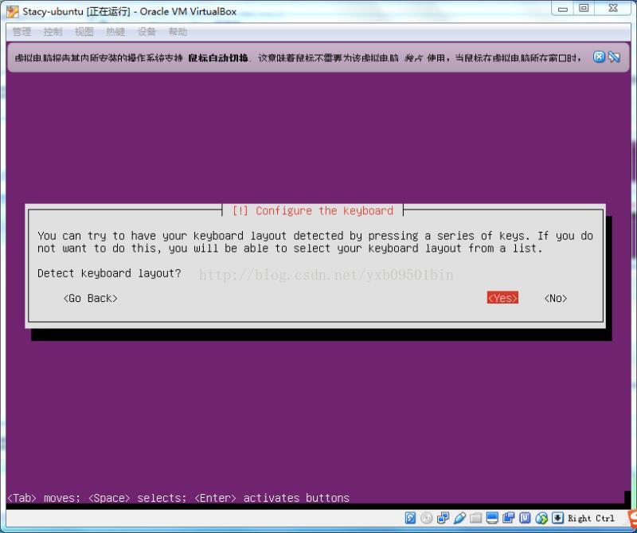Open the shared folders indicator icon

[475, 518]
